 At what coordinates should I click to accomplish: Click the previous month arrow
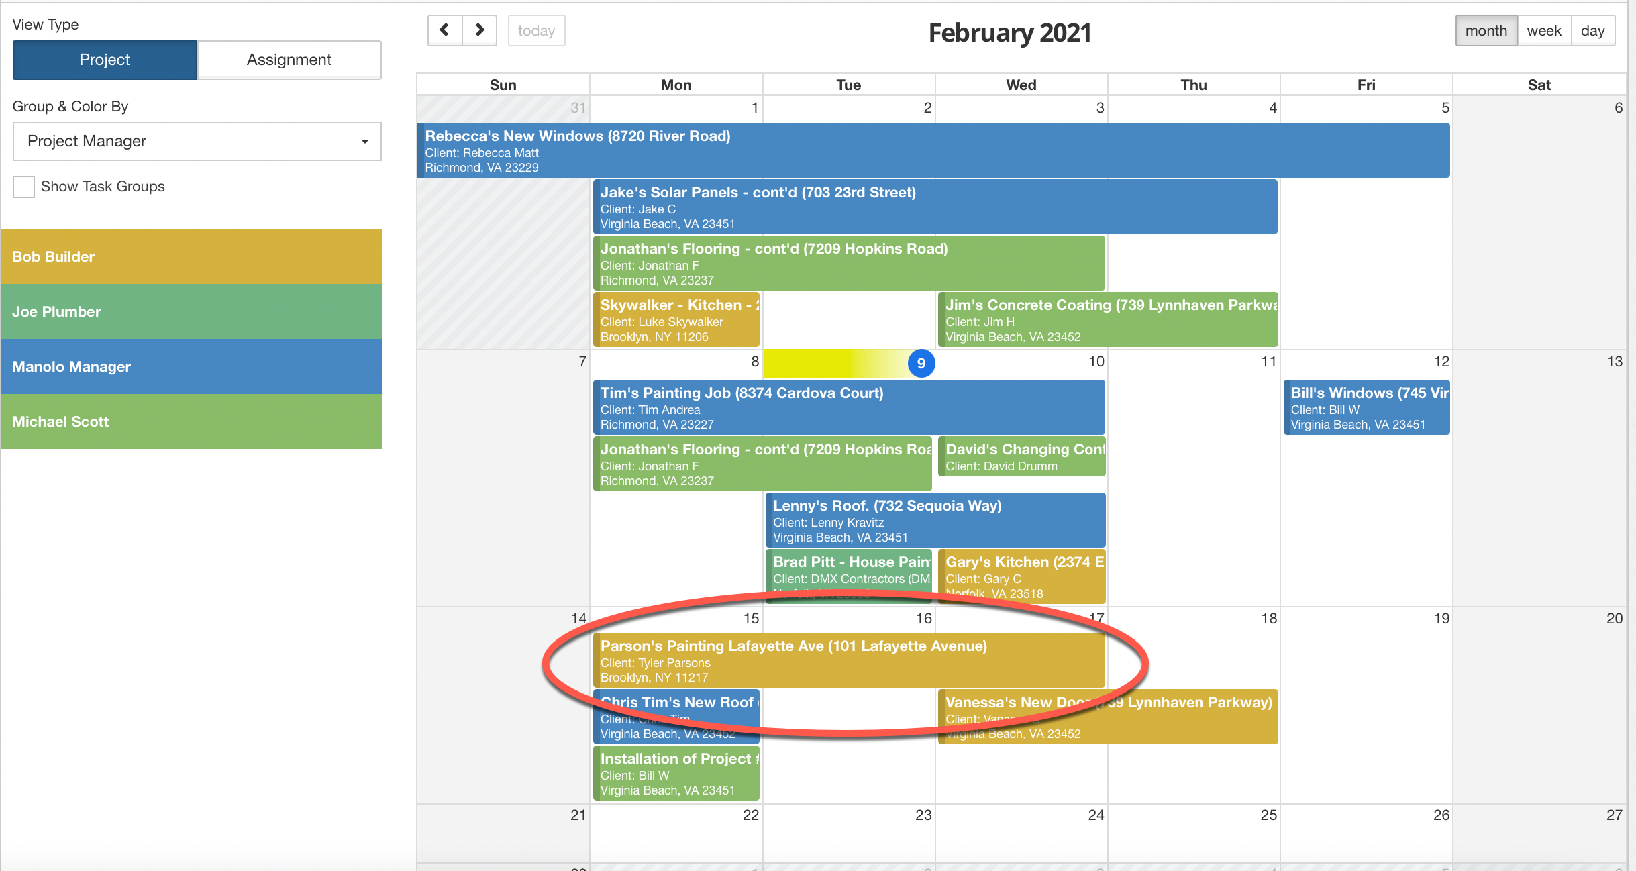(x=445, y=30)
